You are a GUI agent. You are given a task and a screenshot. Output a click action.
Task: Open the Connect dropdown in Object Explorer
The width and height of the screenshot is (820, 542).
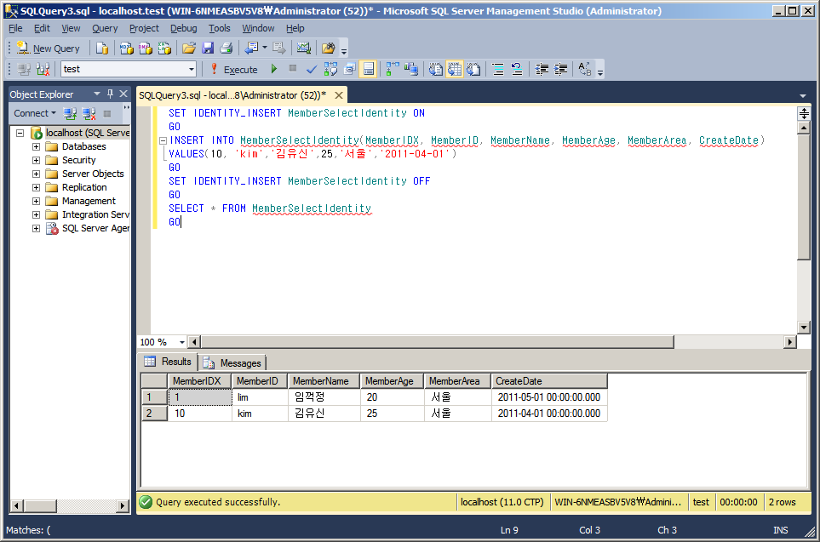[35, 113]
